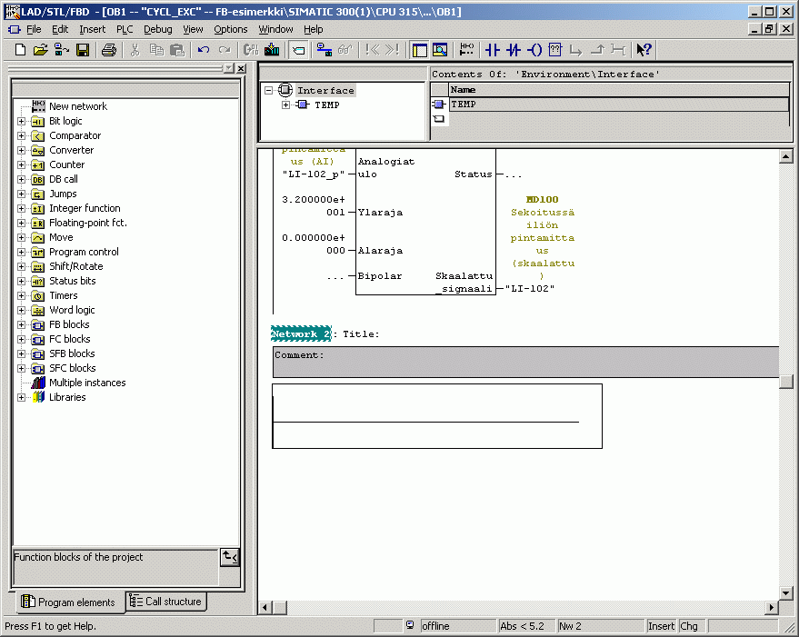This screenshot has width=799, height=637.
Task: Close the program elements catalog pane
Action: (x=242, y=68)
